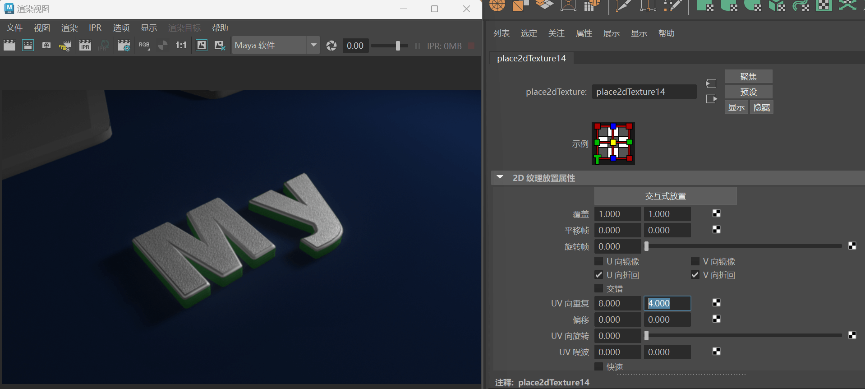Toggle the 交错 checkbox
The image size is (865, 389).
tap(599, 288)
